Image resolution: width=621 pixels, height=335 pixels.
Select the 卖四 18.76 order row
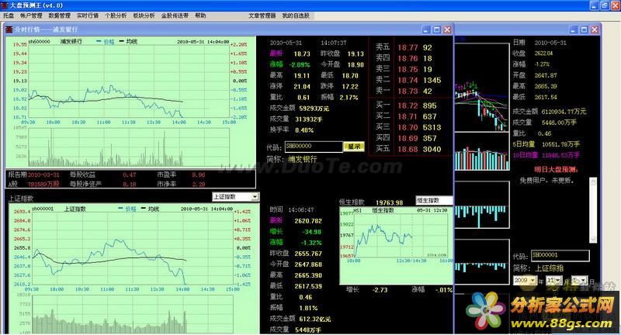pyautogui.click(x=411, y=58)
